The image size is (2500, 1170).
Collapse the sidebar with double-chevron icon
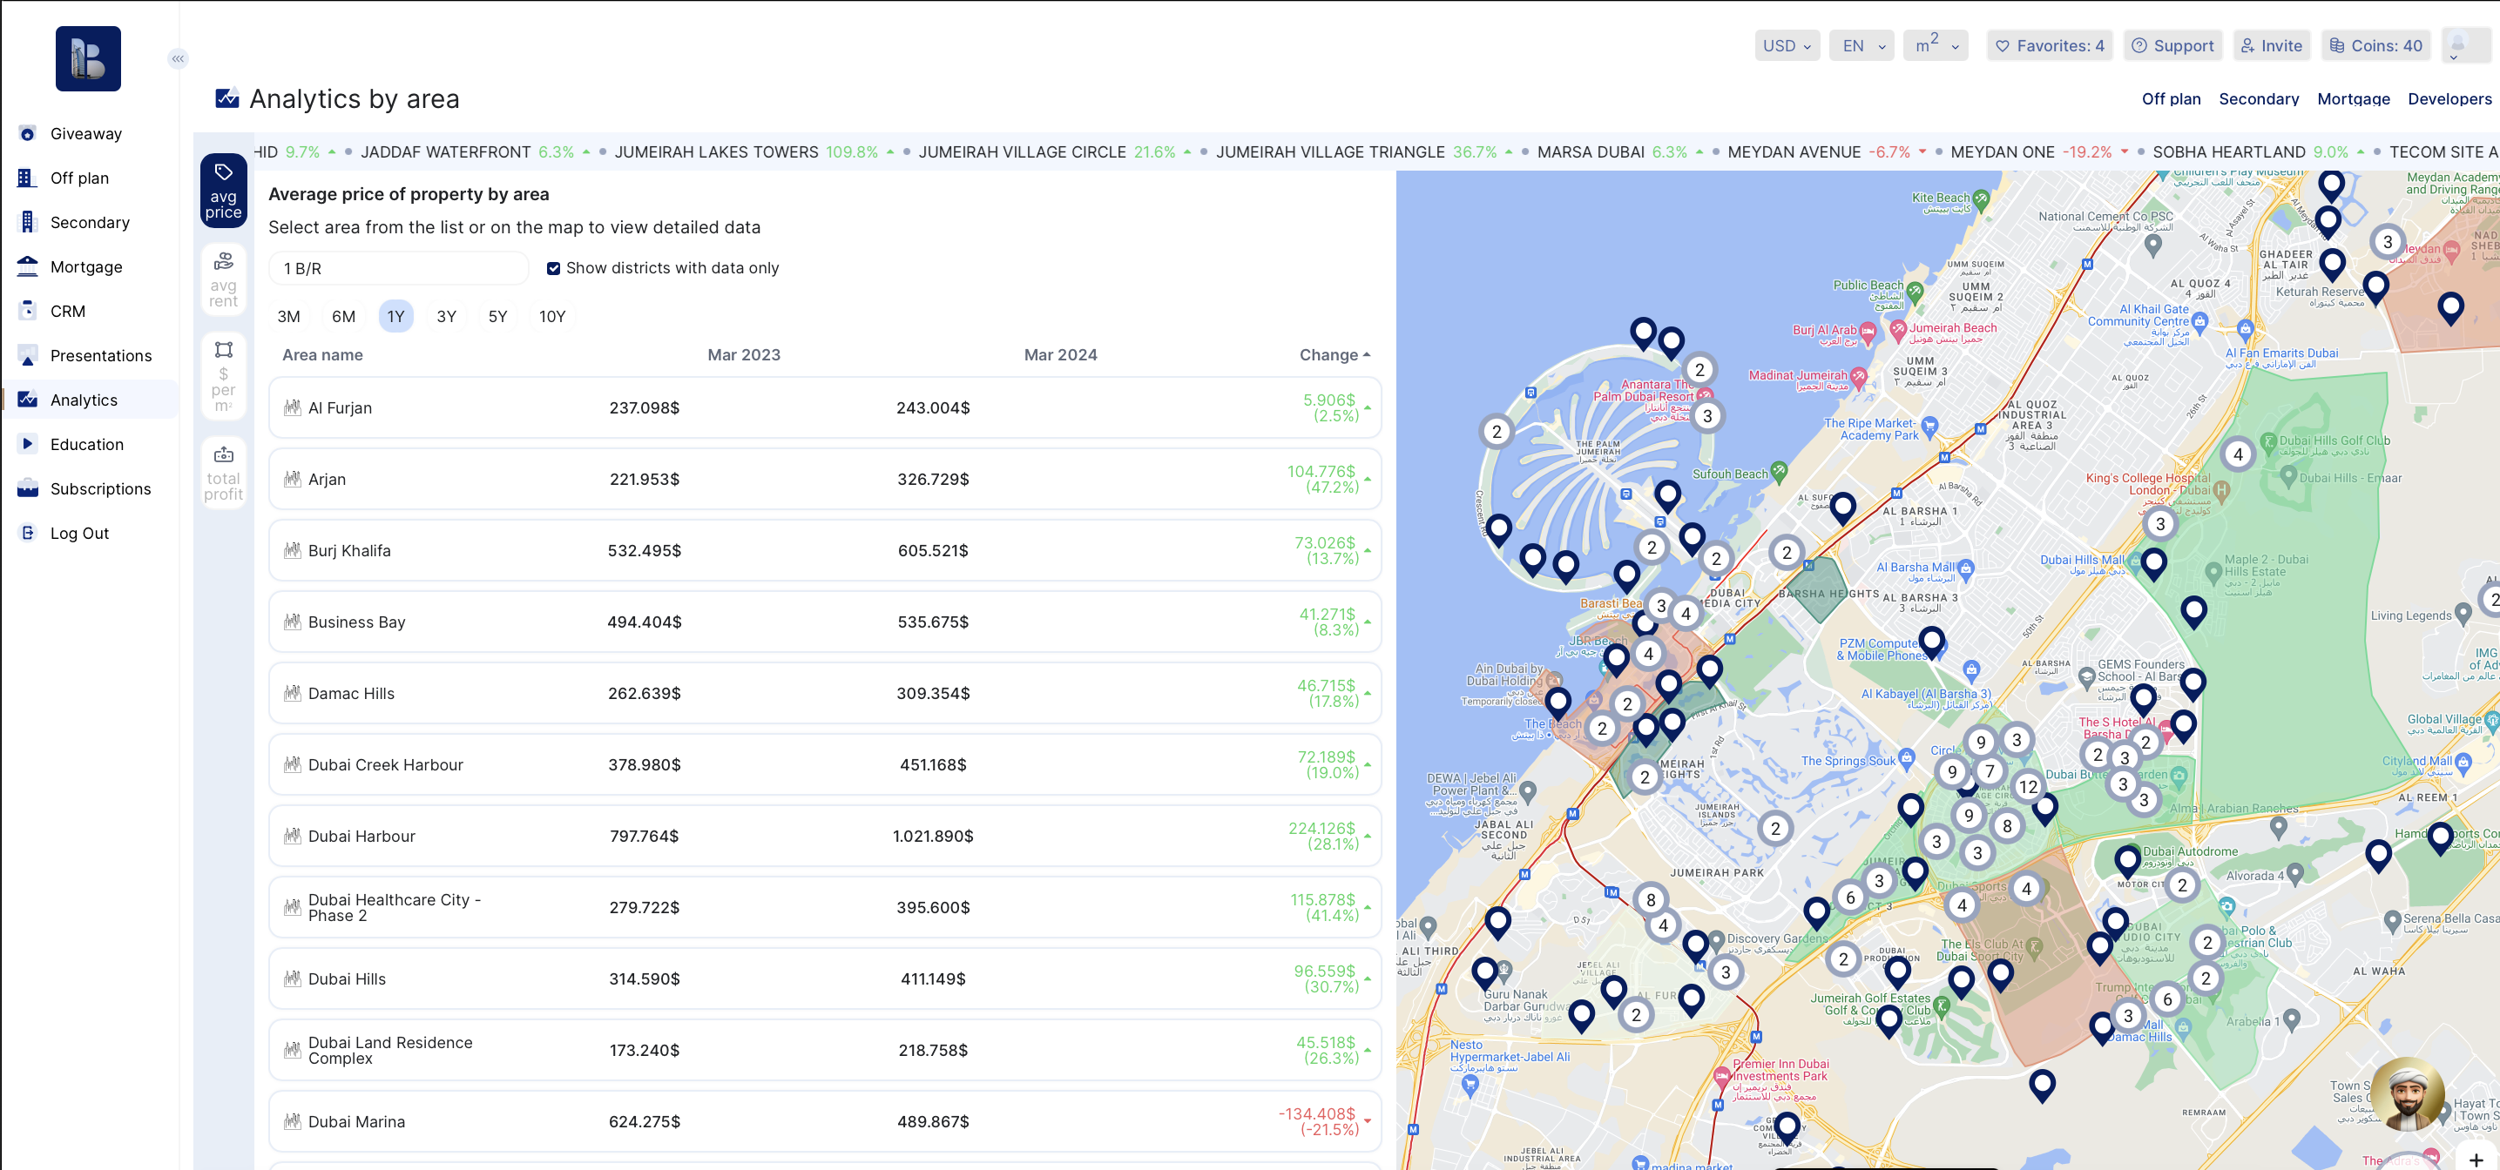pyautogui.click(x=178, y=59)
